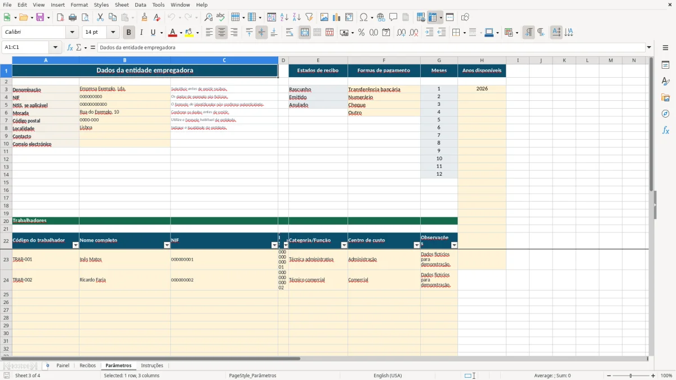Click the 100% zoom level indicator
The width and height of the screenshot is (676, 380).
pos(666,375)
